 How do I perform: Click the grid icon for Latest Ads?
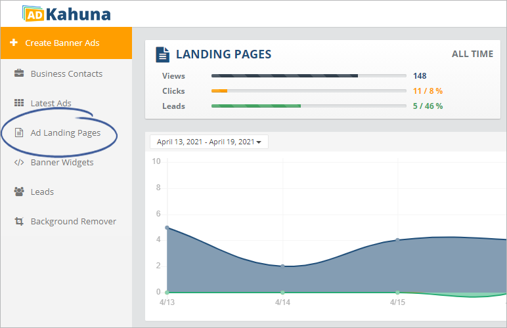click(19, 103)
